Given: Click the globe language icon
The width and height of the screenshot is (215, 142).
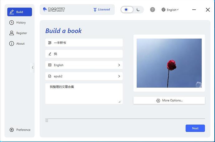Looking at the screenshot, I should [164, 10].
